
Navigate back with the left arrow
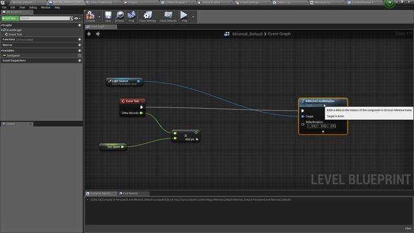[x=89, y=34]
